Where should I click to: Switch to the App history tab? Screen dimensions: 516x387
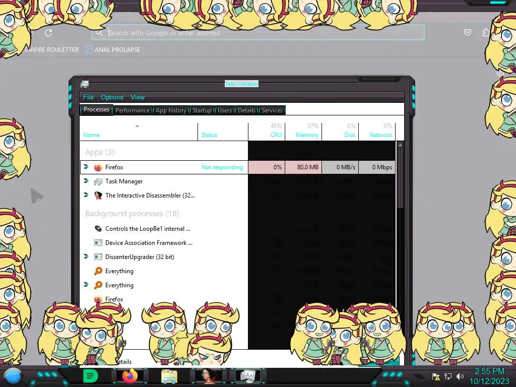point(171,110)
